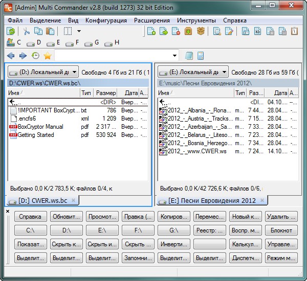
Task: Click the pack archive box icon
Action: [201, 32]
